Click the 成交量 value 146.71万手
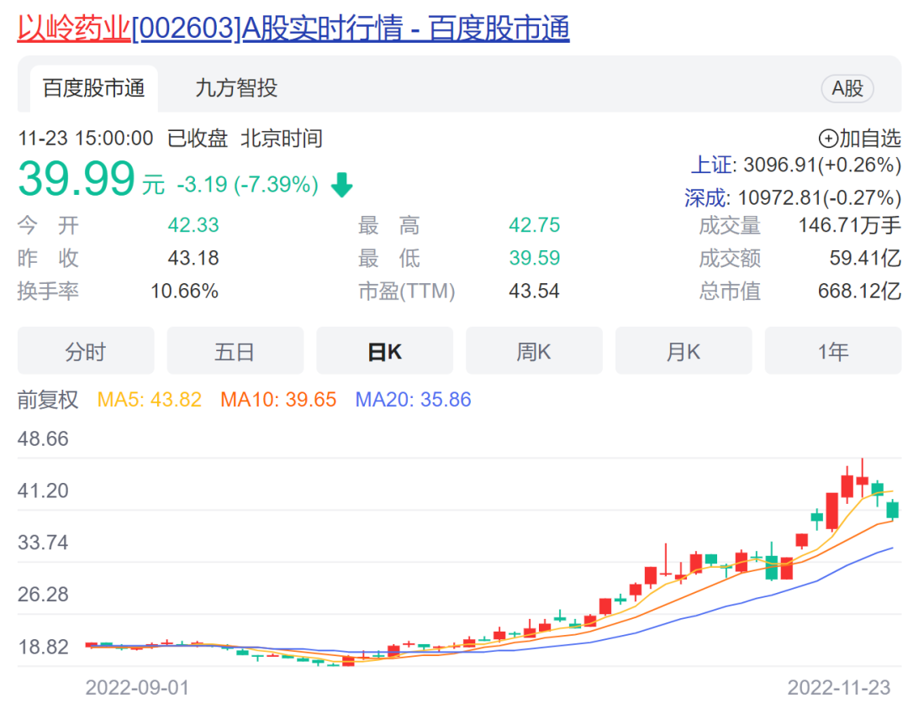 point(849,225)
